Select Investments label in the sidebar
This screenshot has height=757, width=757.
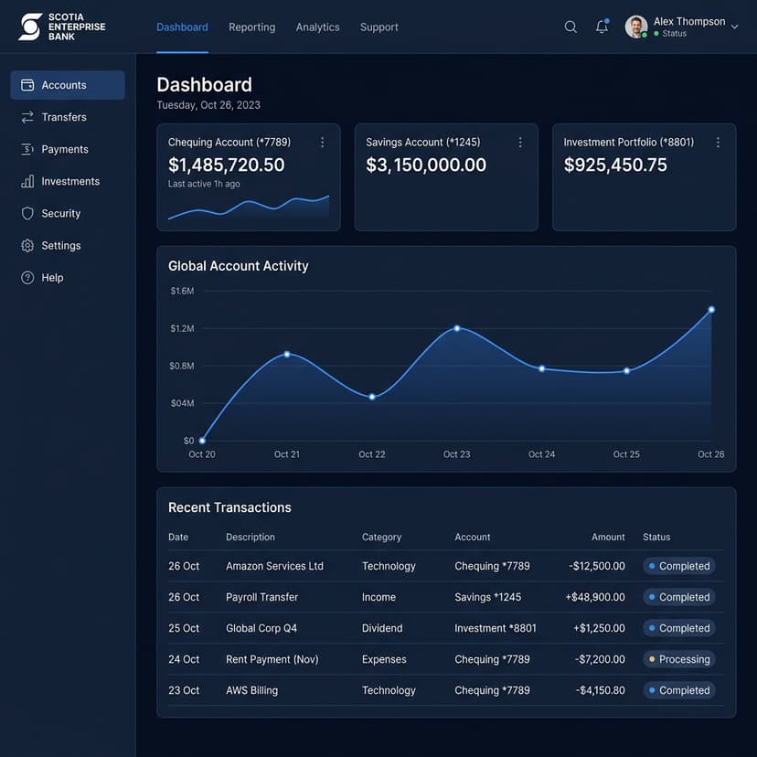[70, 182]
